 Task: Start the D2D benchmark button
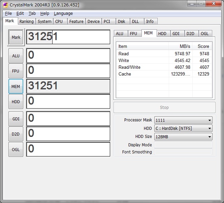coord(16,134)
